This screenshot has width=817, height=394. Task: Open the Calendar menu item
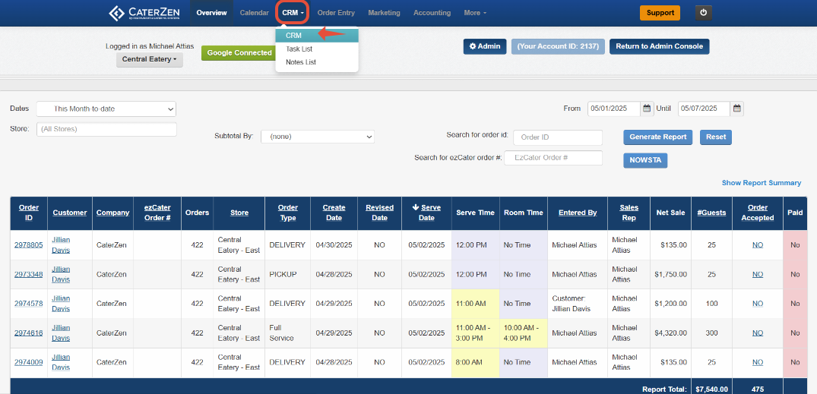pos(255,12)
